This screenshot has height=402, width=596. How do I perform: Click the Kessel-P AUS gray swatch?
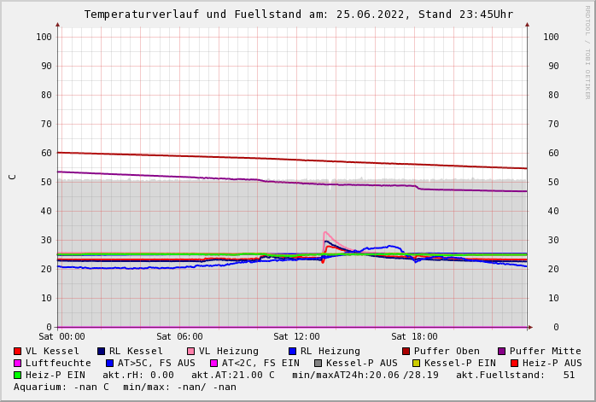click(x=318, y=364)
